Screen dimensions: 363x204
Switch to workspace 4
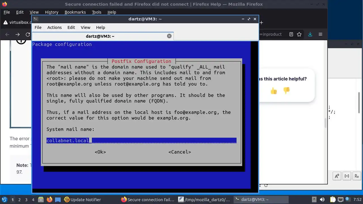click(x=33, y=199)
